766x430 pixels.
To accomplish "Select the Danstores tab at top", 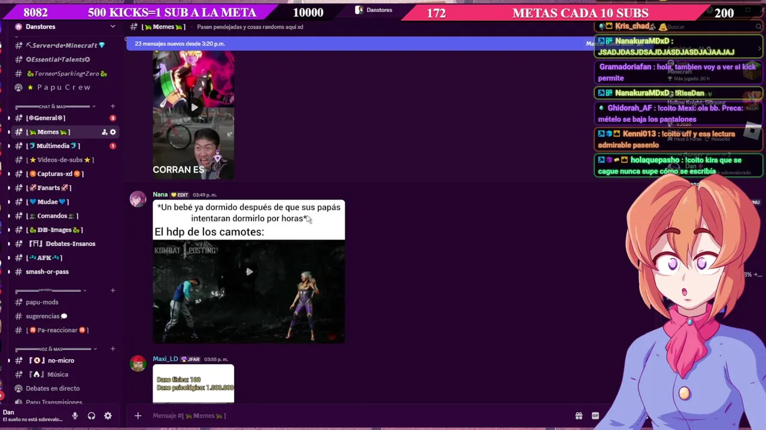I will click(x=374, y=10).
